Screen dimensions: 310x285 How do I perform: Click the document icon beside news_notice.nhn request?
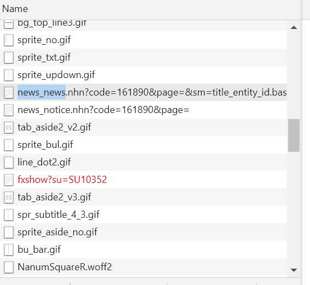[x=9, y=110]
